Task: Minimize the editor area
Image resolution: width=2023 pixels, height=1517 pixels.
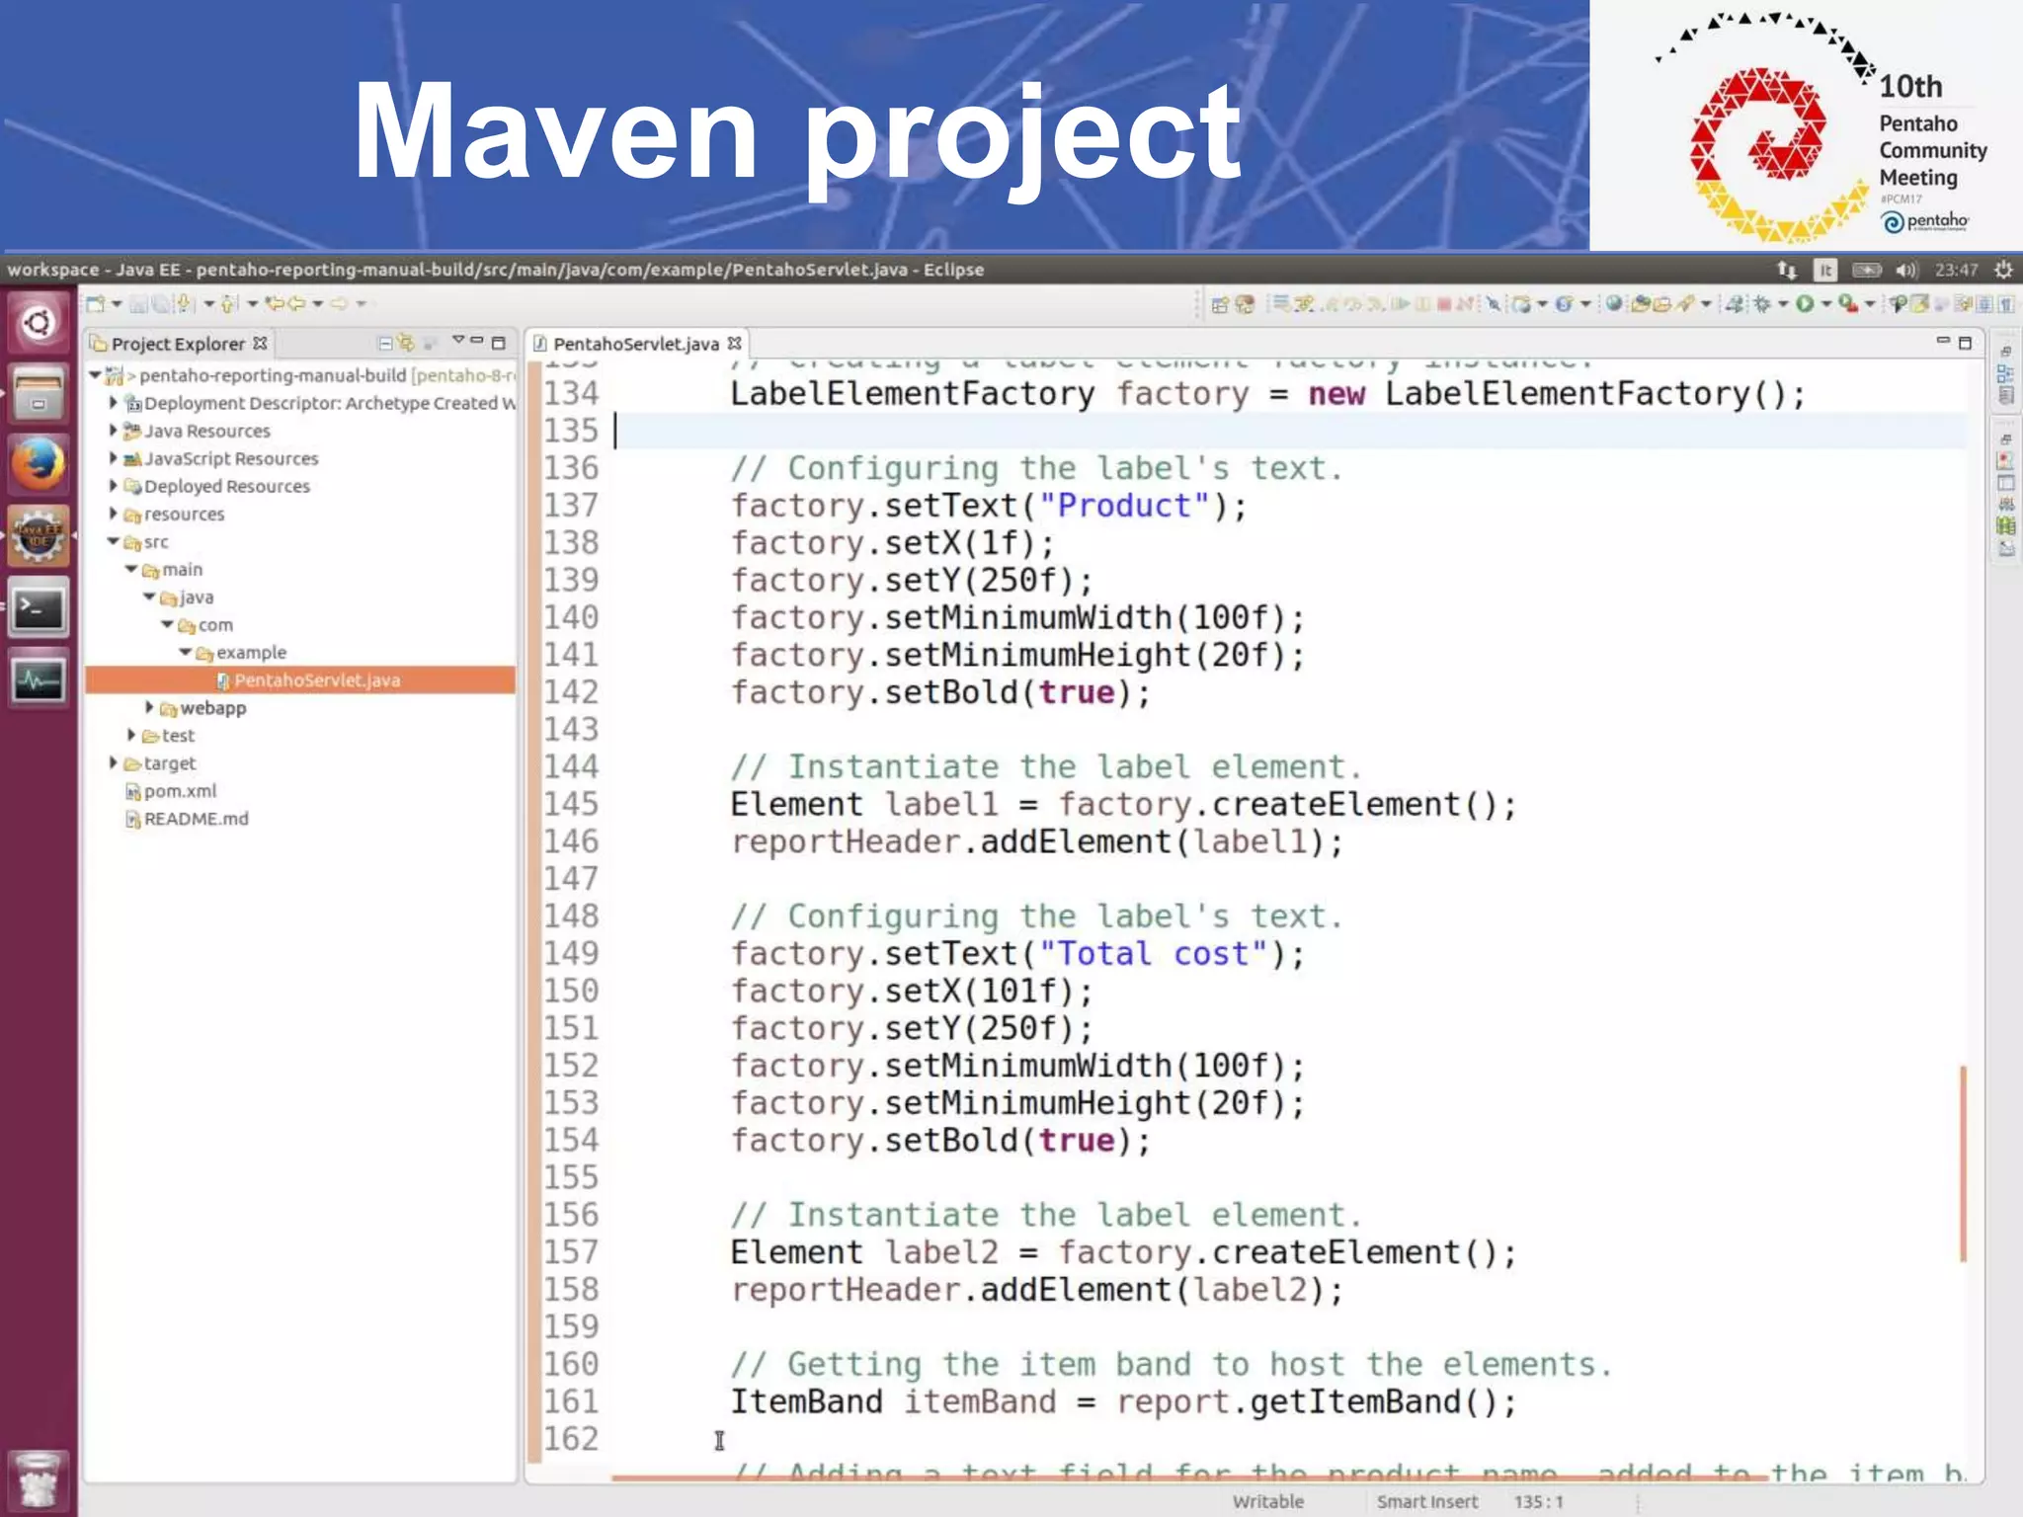Action: pyautogui.click(x=1942, y=340)
